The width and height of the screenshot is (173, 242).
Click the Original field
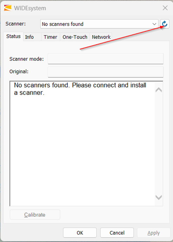coord(106,72)
